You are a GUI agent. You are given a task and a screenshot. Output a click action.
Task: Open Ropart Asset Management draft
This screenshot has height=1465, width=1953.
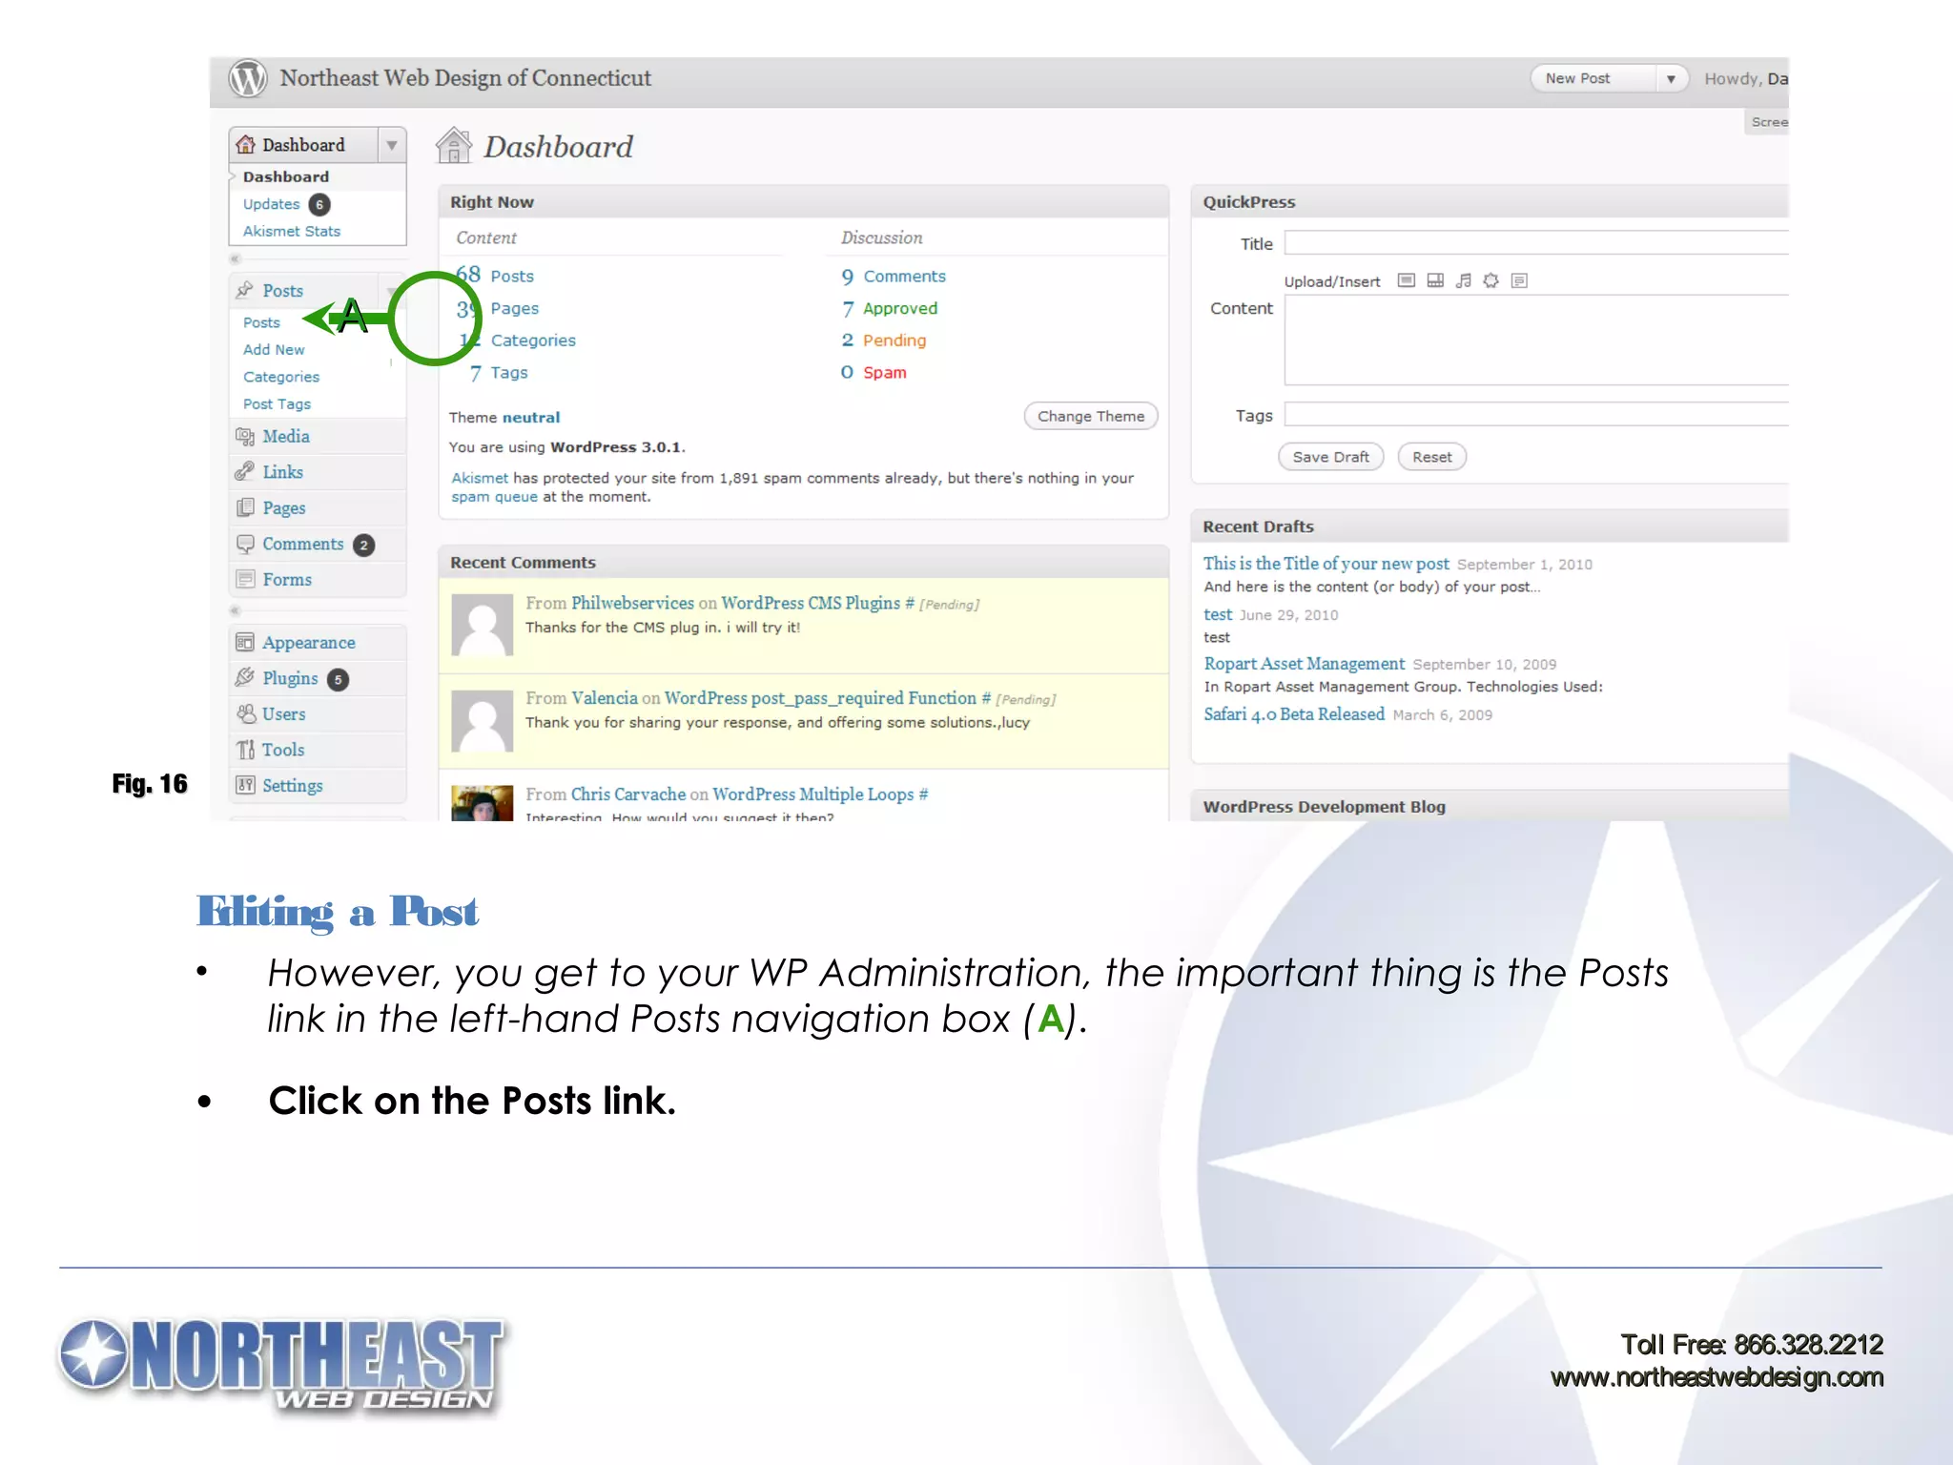tap(1304, 664)
